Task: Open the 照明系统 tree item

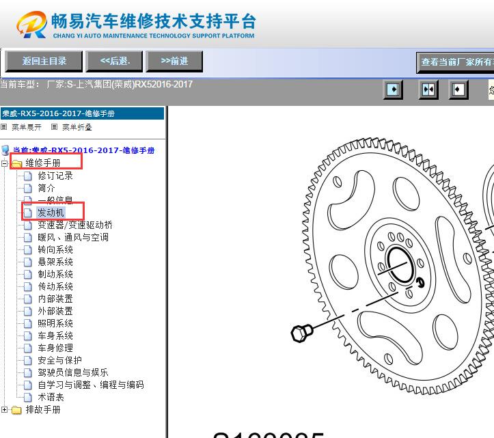Action: coord(55,323)
